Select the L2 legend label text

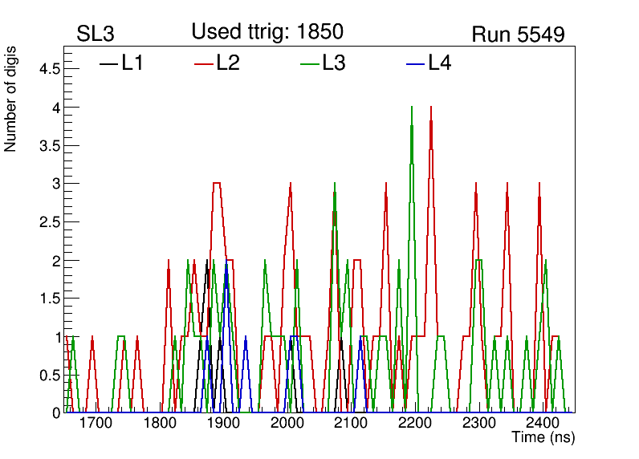228,63
